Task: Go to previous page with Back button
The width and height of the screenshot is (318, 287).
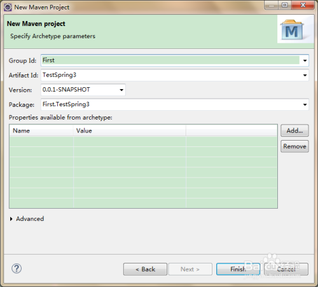Action: 145,269
